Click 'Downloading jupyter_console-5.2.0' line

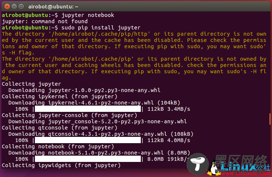[97, 121]
